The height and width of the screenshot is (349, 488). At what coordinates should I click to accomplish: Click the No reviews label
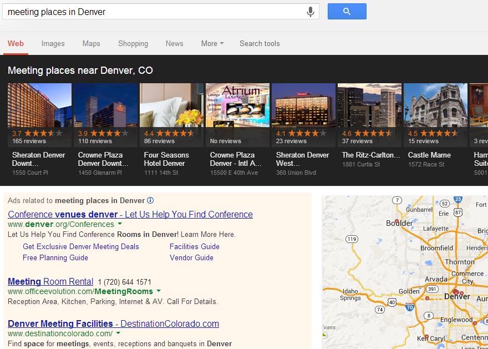tap(225, 141)
